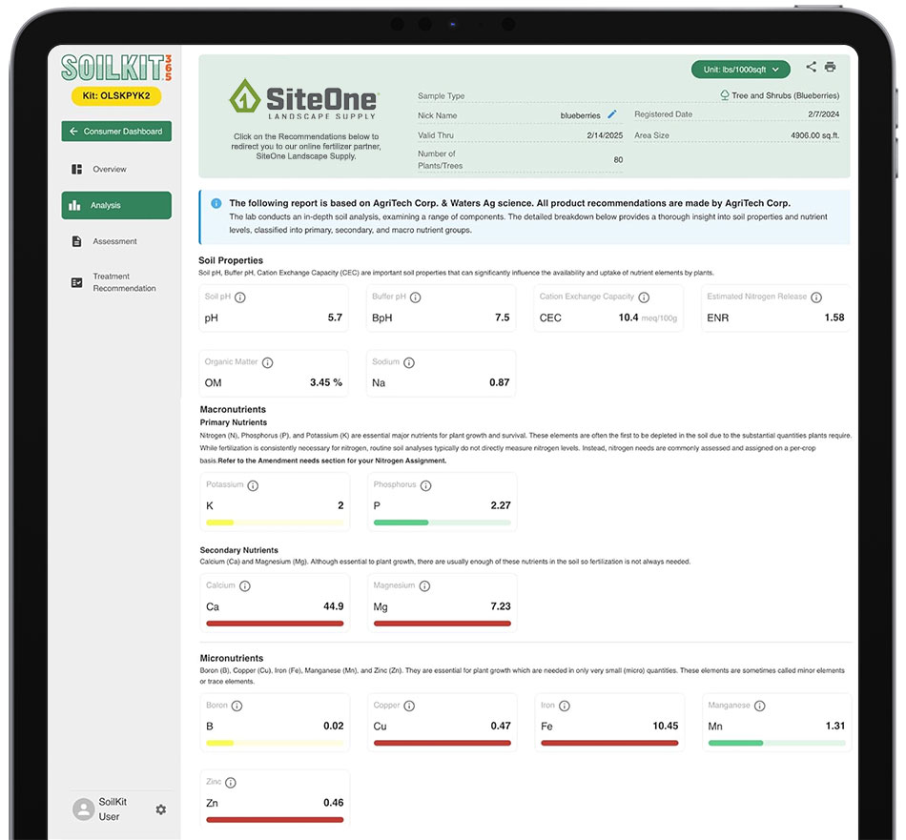Click the SoilKit 365 logo

pos(116,68)
